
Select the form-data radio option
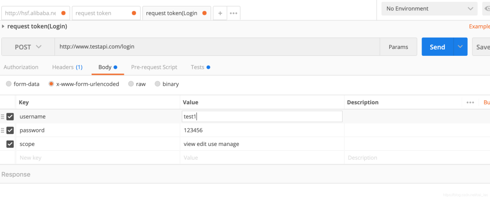(9, 84)
